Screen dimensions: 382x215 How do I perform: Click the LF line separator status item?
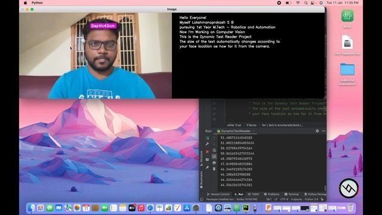[x=276, y=199]
